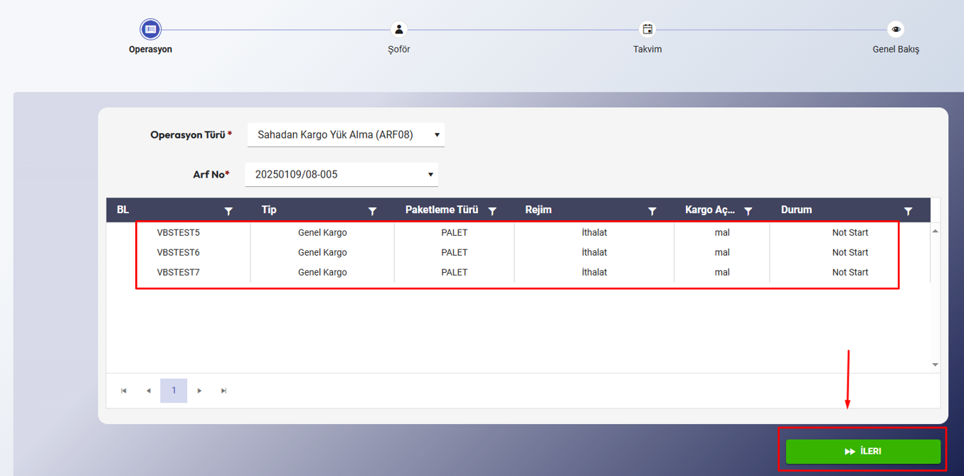The width and height of the screenshot is (964, 476).
Task: Click the Şoför person step icon
Action: pos(399,29)
